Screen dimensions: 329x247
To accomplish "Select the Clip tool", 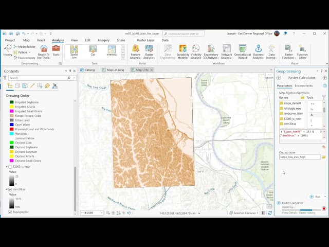I will pyautogui.click(x=93, y=50).
